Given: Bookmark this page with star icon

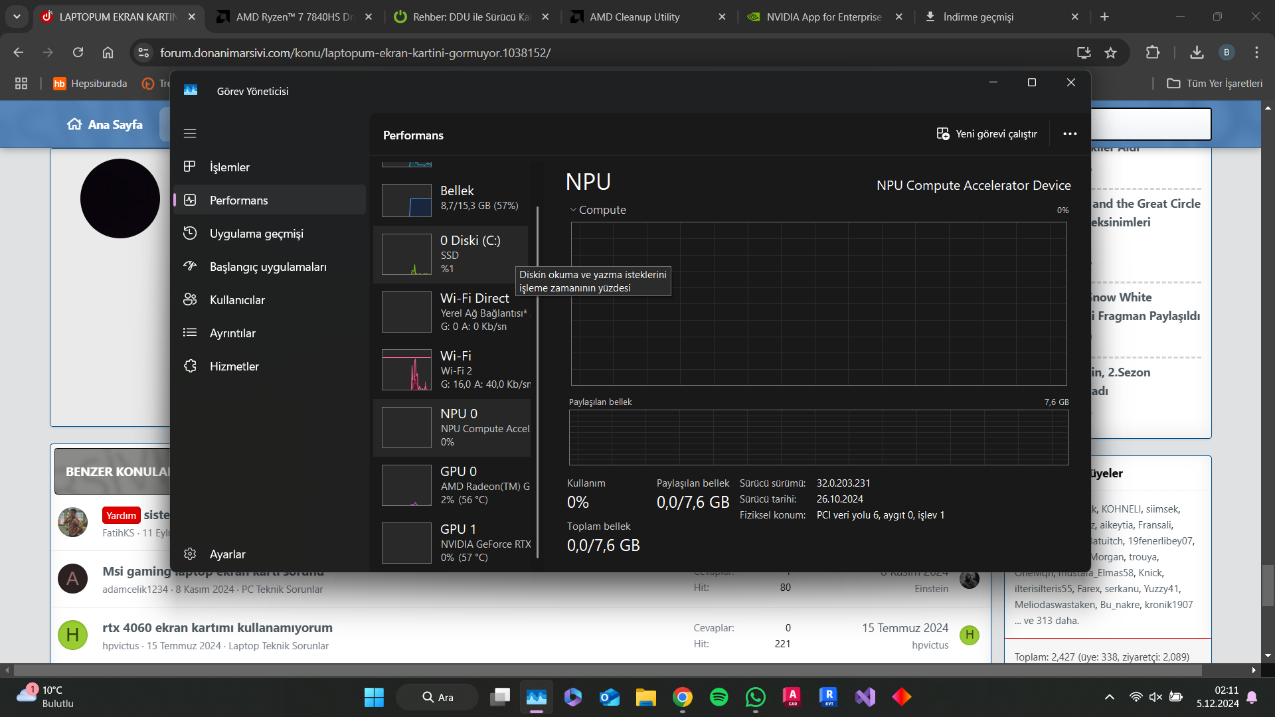Looking at the screenshot, I should (1110, 52).
